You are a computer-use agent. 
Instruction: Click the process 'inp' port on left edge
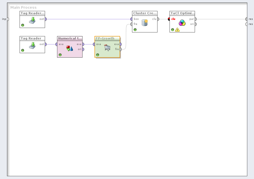click(x=8, y=19)
